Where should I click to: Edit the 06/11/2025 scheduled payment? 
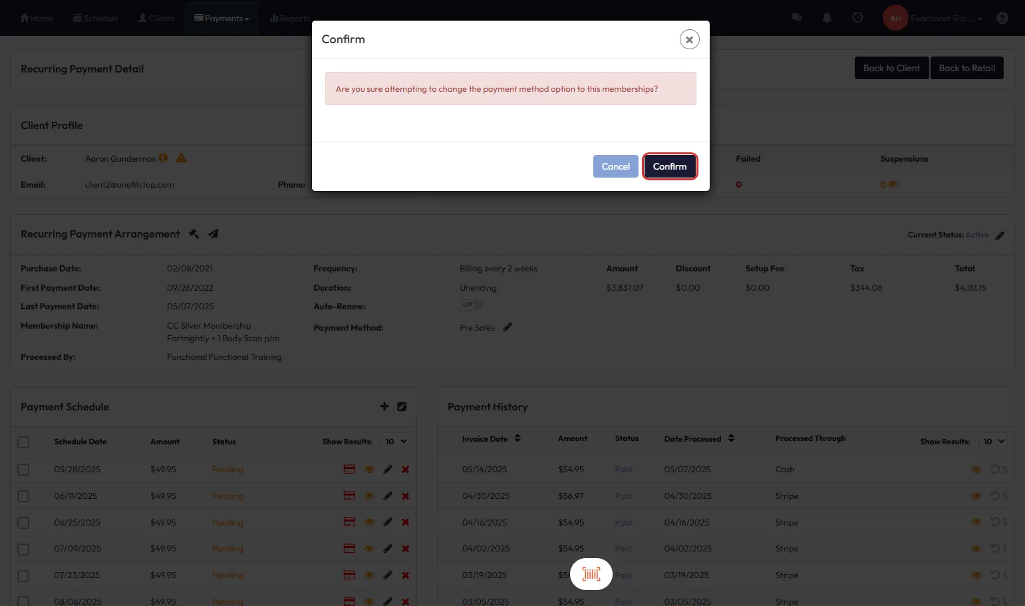388,496
